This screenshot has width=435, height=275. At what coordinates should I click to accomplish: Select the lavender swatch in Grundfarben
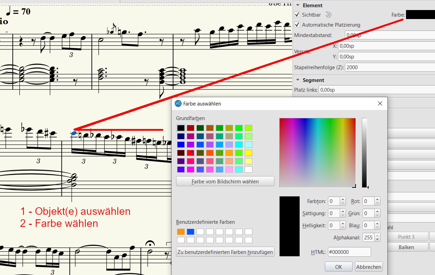coord(229,145)
